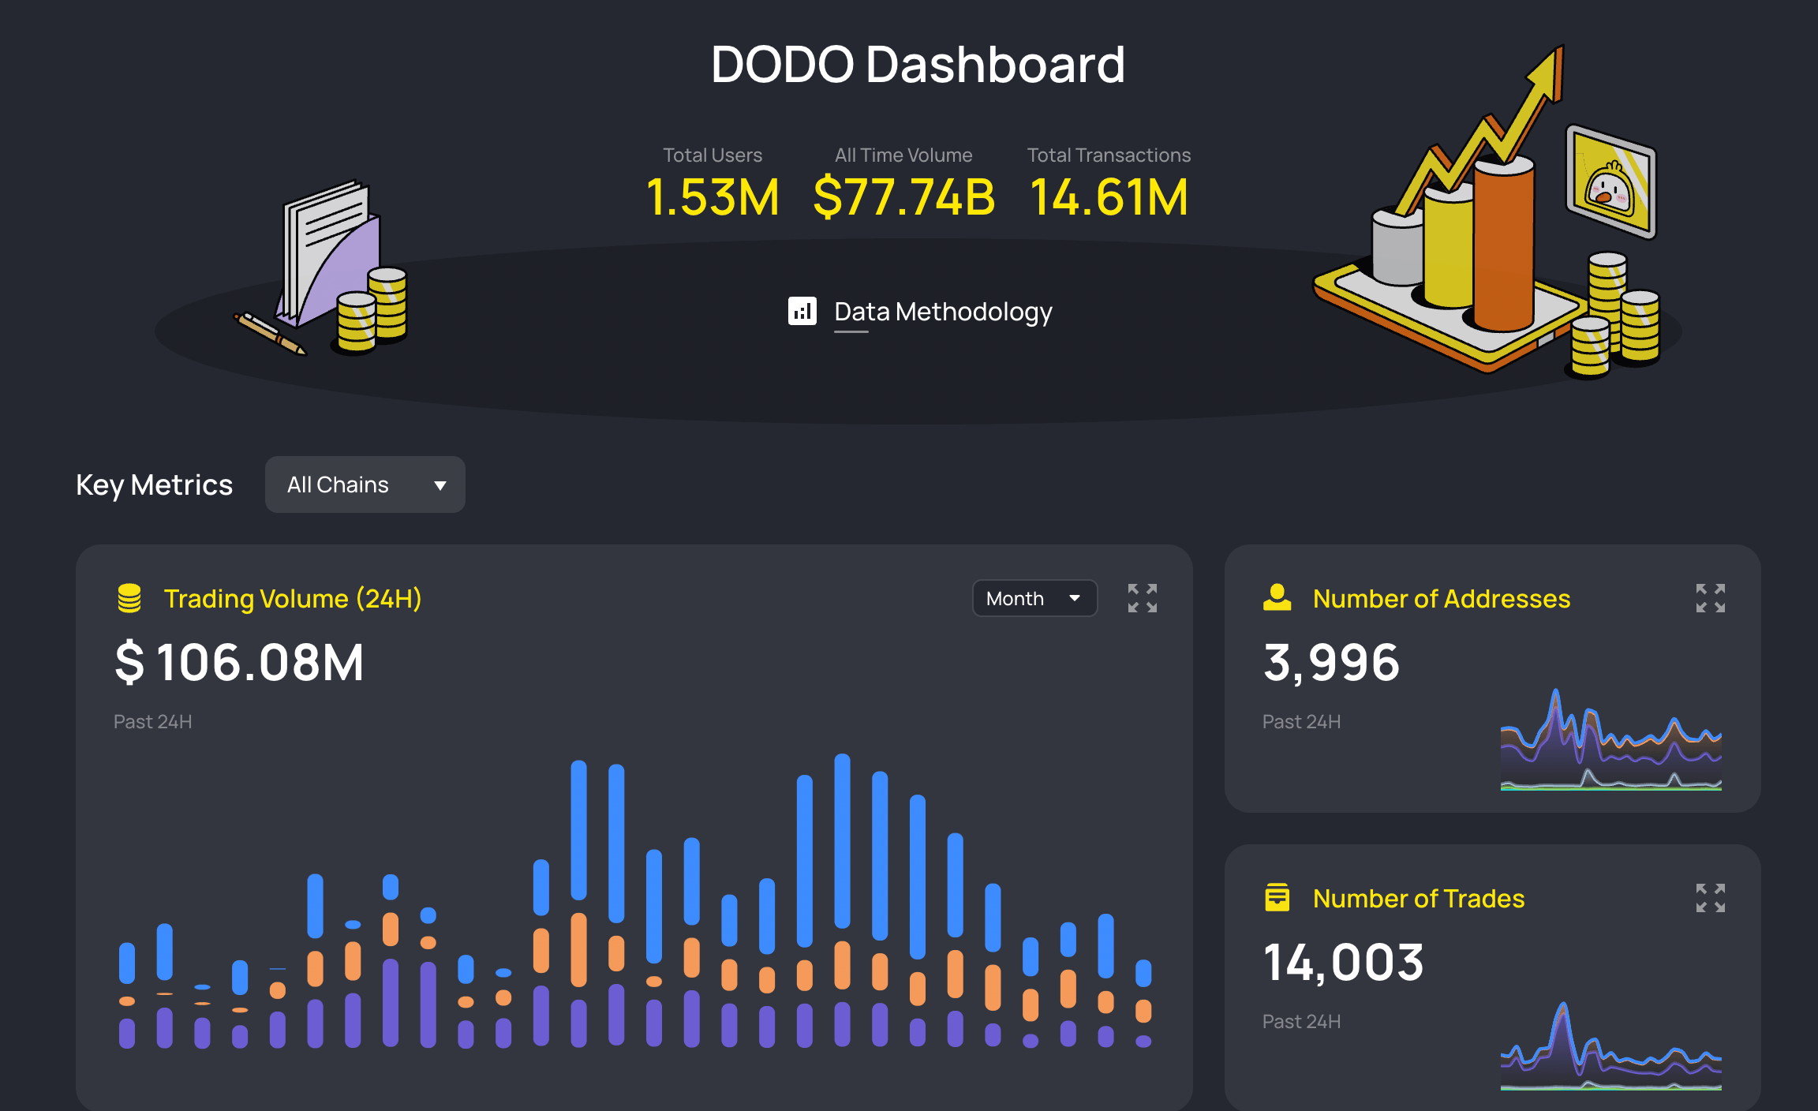Click the Data Methodology chart icon
Screen dimensions: 1818x1111
(802, 311)
